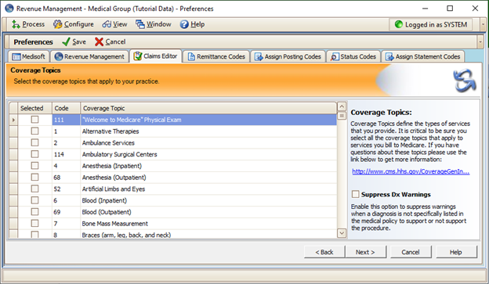Click the Remittance Codes document icon

click(x=191, y=56)
